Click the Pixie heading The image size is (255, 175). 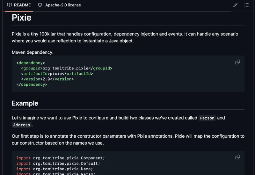click(x=21, y=18)
